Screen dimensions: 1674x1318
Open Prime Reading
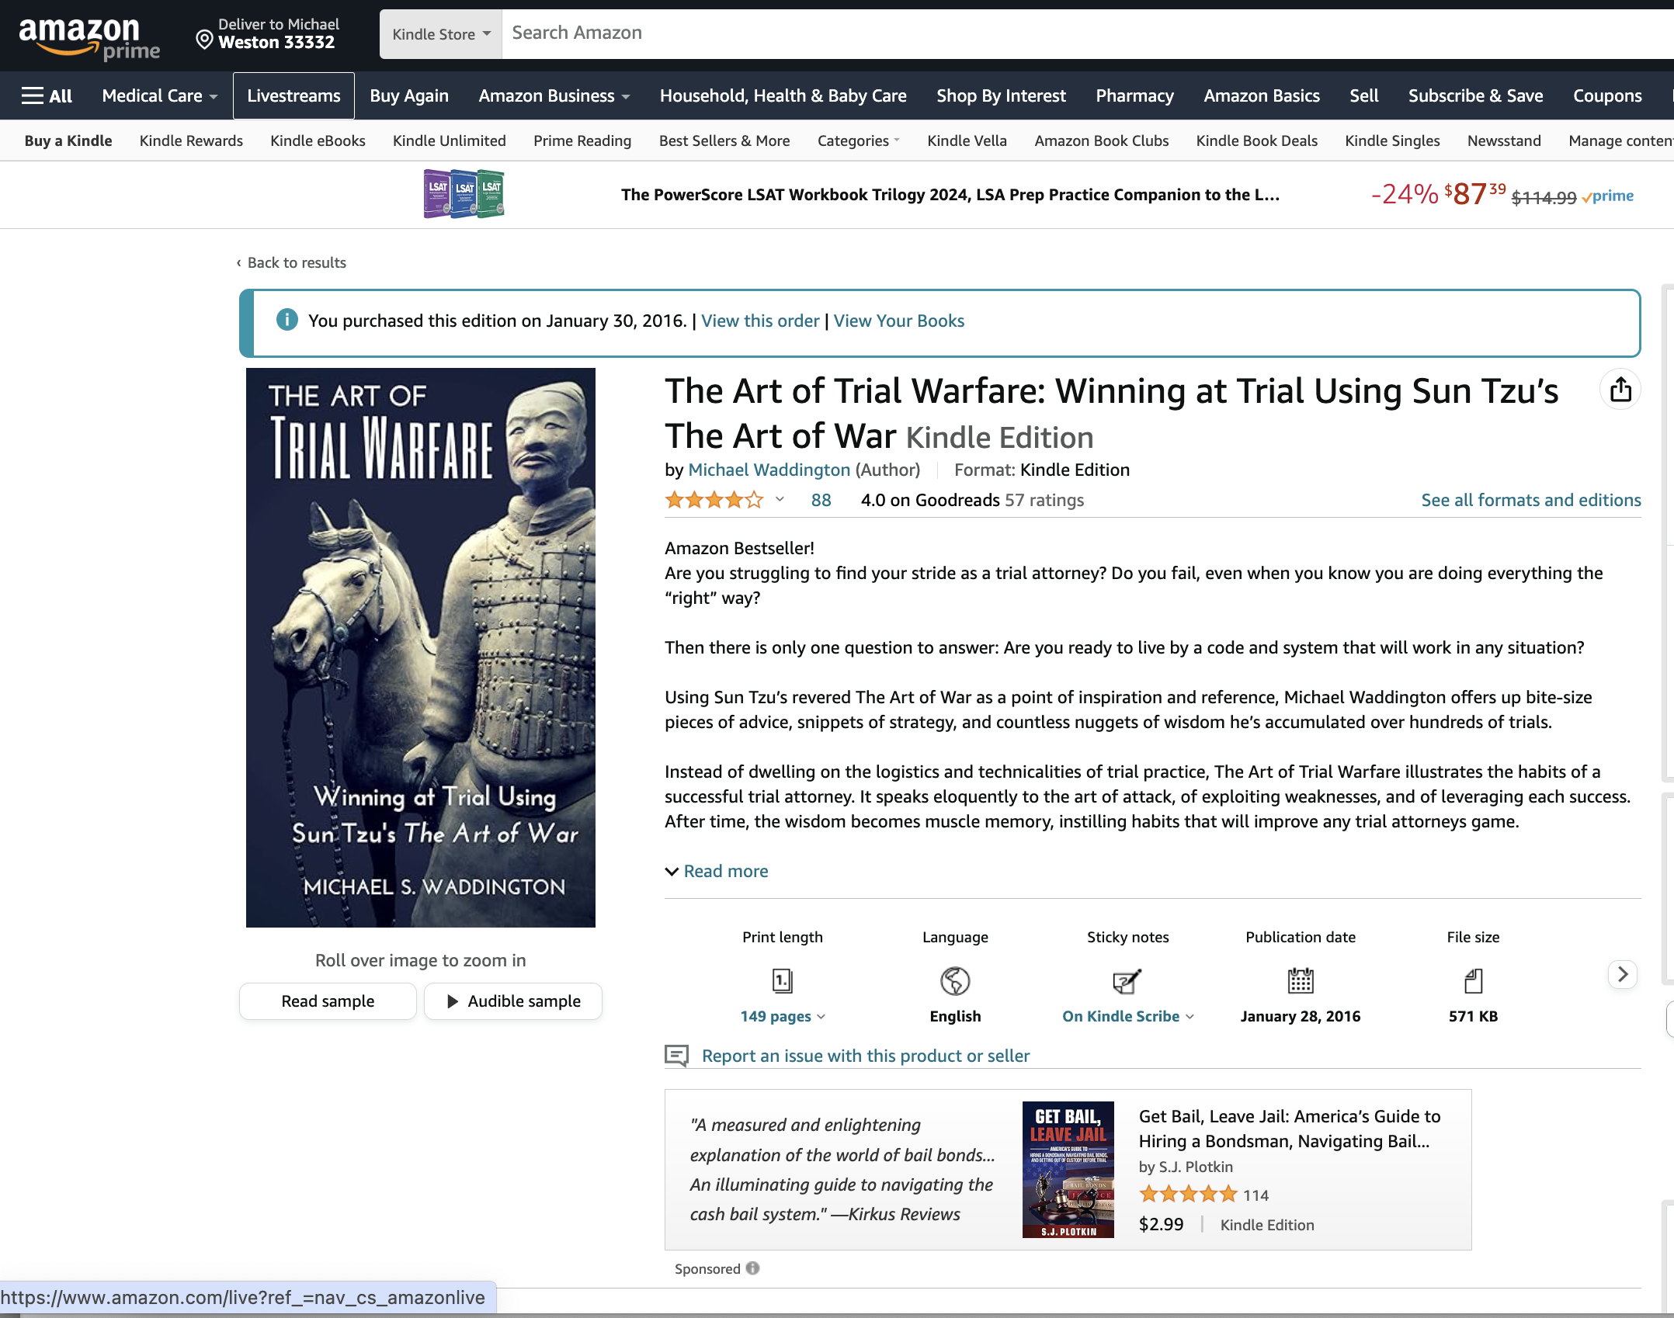[x=582, y=140]
